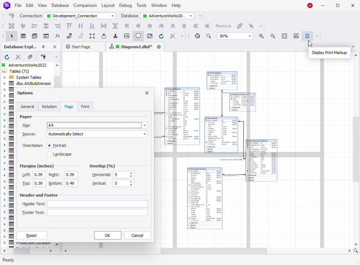Confirm Options with the OK button

pos(108,235)
